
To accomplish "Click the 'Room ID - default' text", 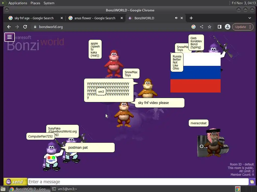I will [x=242, y=164].
